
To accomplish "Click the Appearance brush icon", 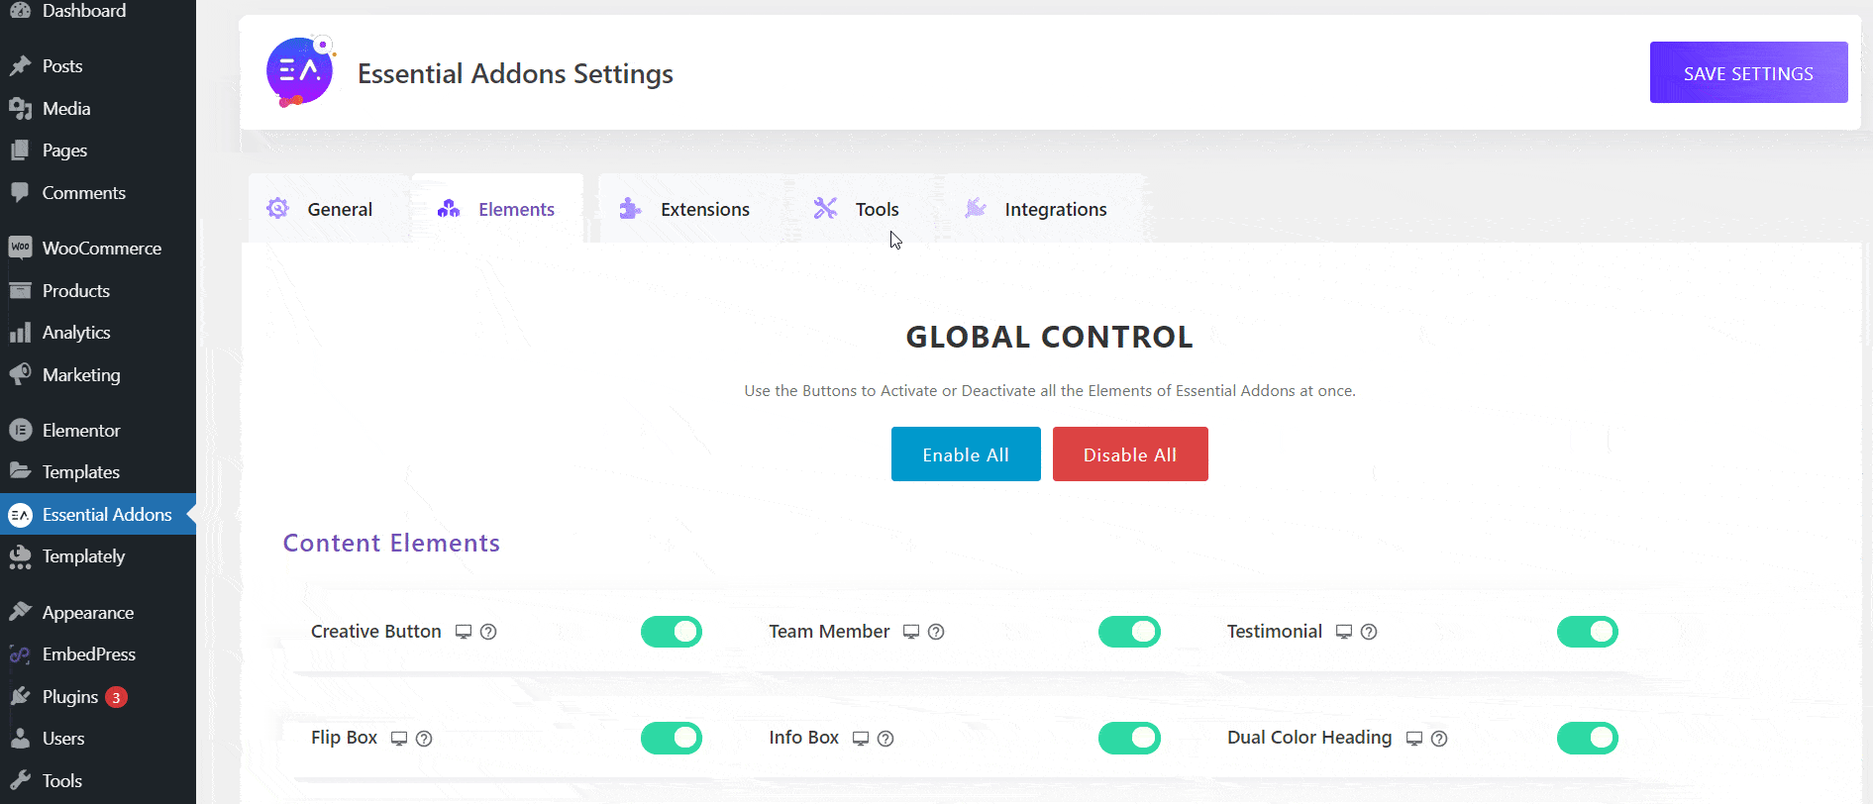I will (x=20, y=612).
